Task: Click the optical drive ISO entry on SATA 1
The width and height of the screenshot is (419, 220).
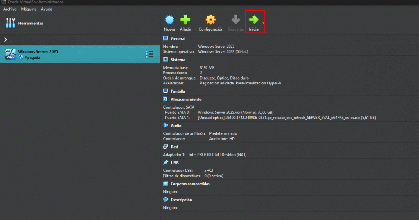Action: click(287, 118)
